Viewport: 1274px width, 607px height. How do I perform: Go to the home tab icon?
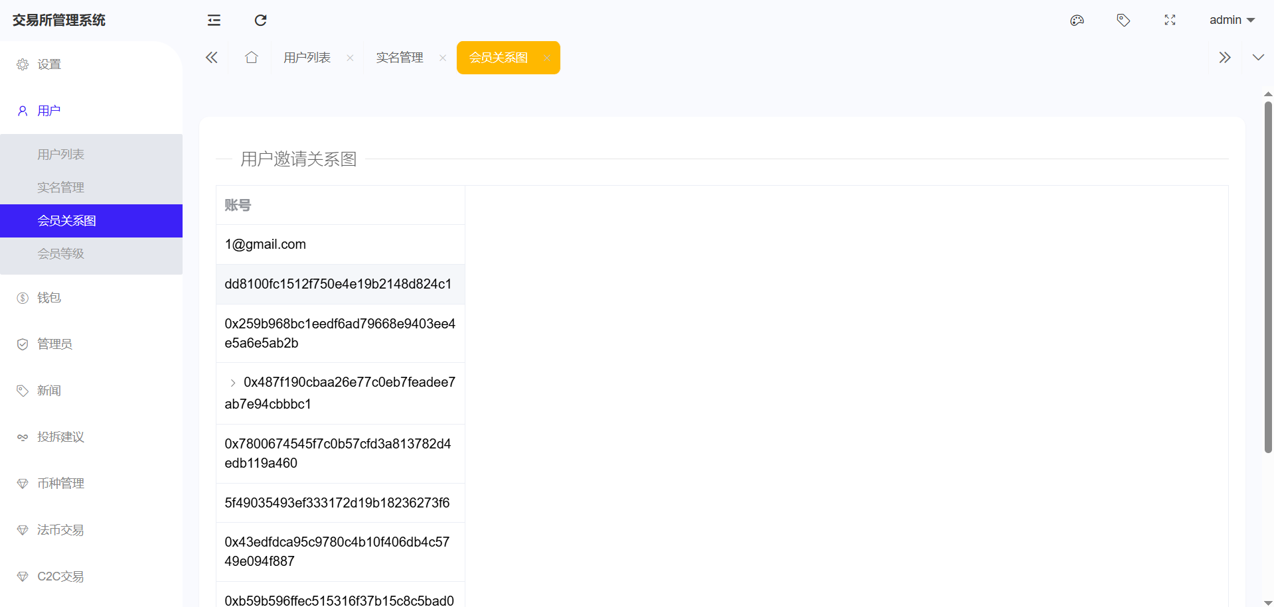point(251,58)
